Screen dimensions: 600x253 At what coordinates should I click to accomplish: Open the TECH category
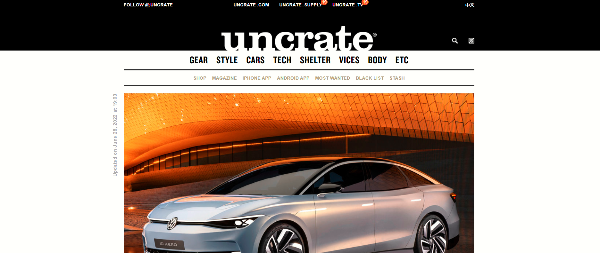tap(282, 60)
